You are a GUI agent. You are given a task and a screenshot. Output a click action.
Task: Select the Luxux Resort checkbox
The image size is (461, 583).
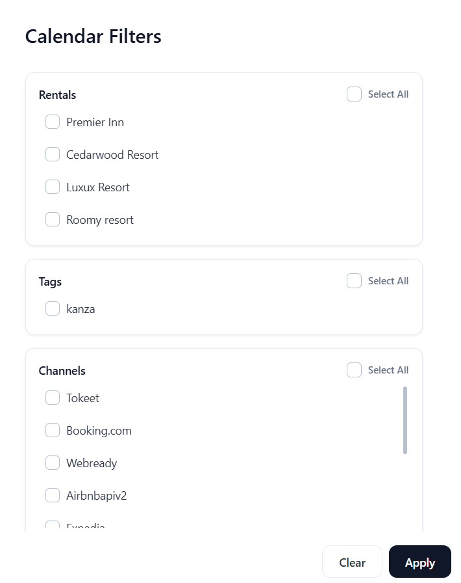(53, 187)
